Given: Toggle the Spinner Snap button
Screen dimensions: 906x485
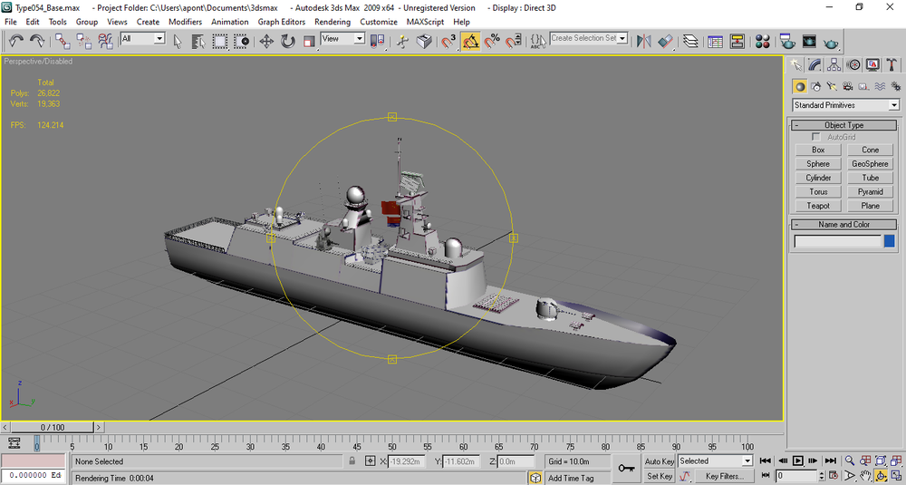Looking at the screenshot, I should click(x=513, y=41).
